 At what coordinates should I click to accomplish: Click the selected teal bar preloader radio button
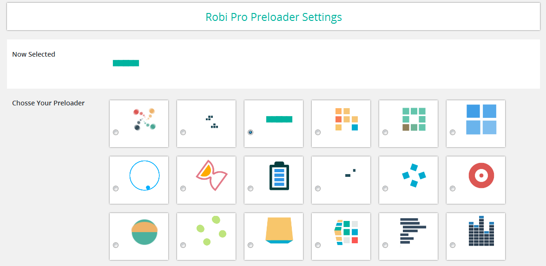[250, 132]
